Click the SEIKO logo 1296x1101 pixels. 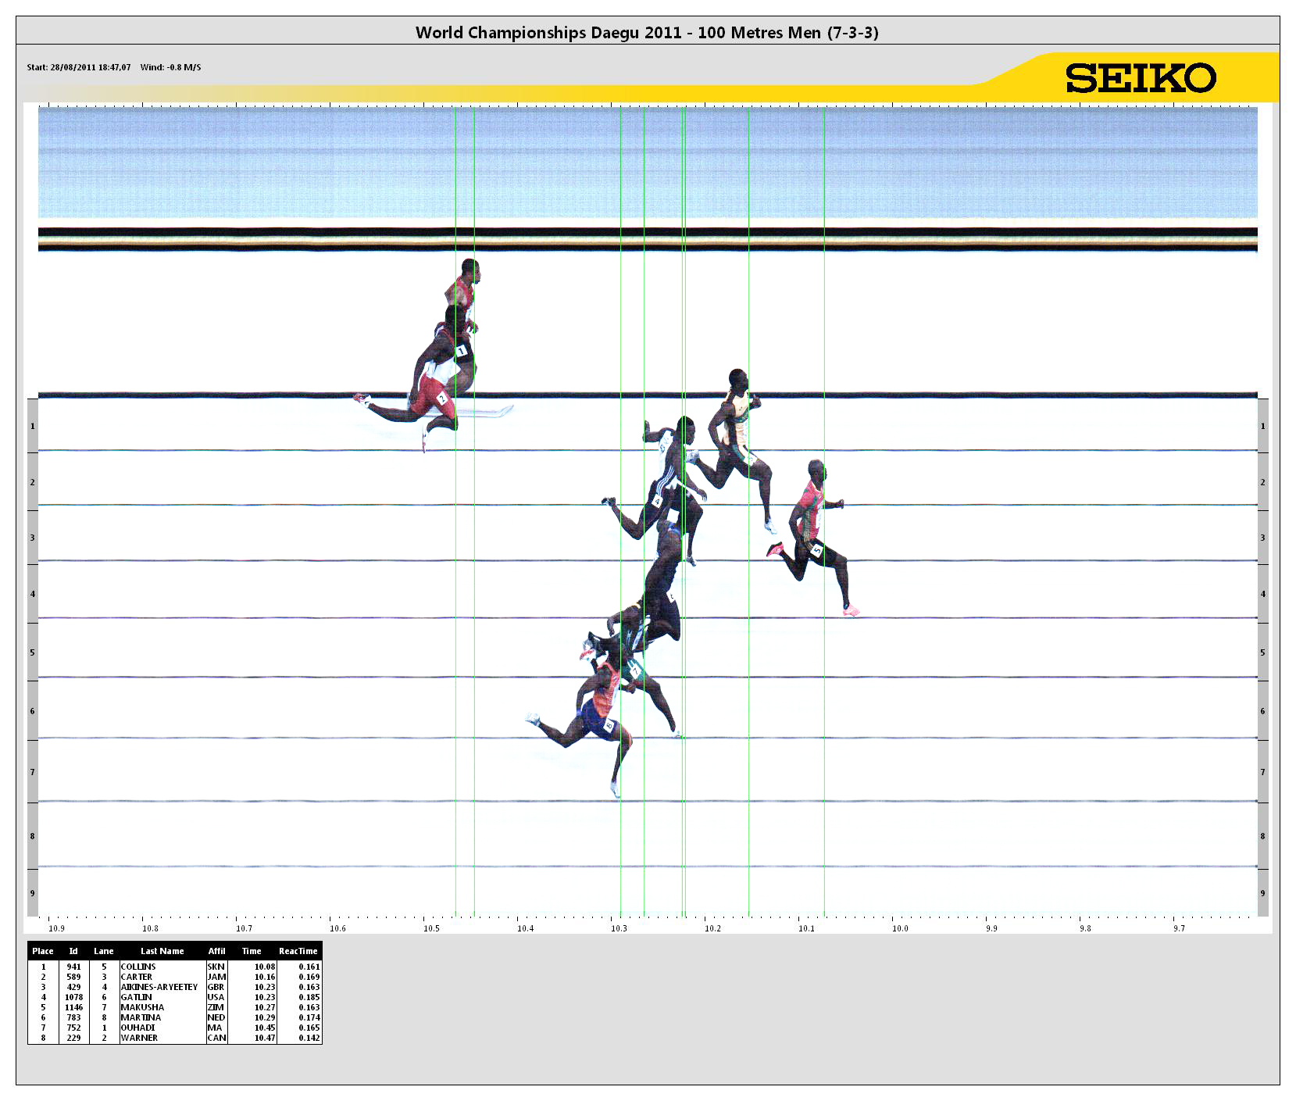pos(1140,78)
